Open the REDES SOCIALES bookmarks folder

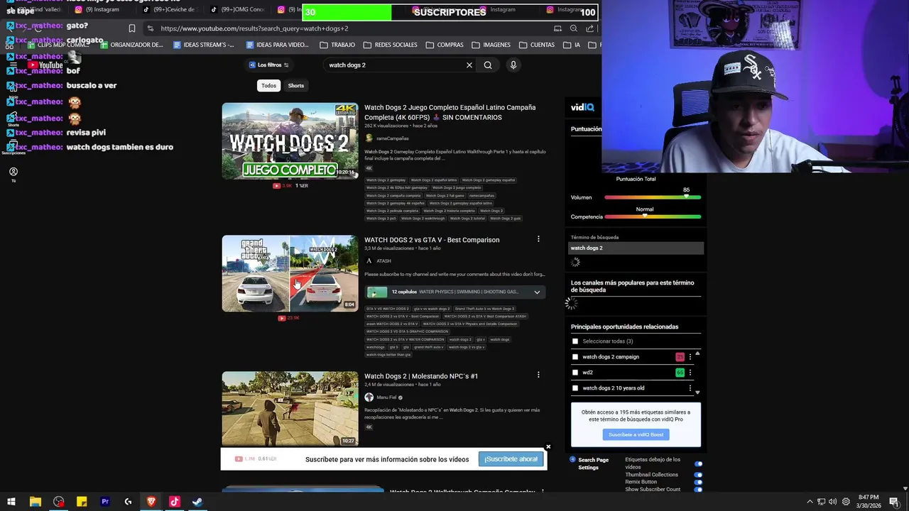[390, 45]
